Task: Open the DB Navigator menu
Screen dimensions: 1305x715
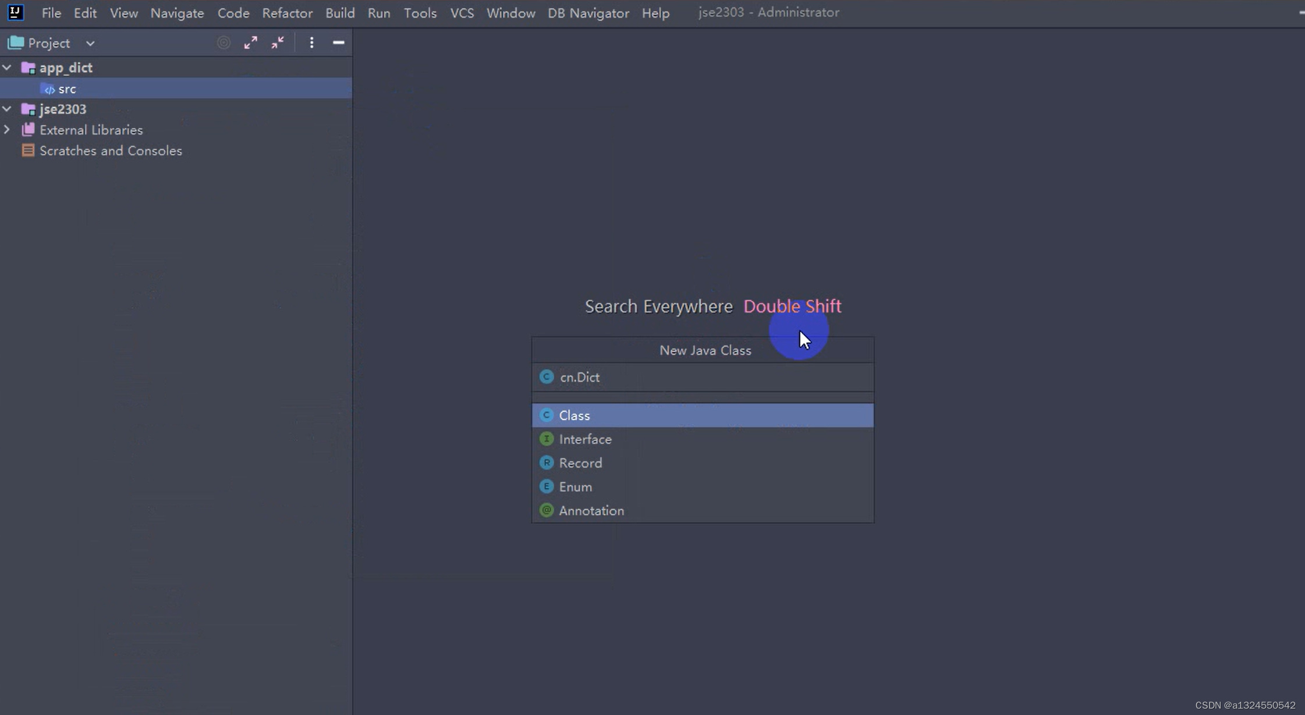Action: [588, 13]
